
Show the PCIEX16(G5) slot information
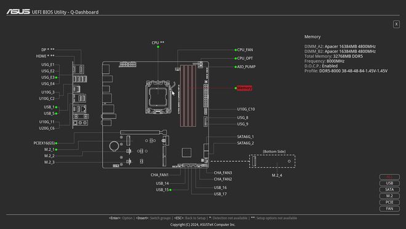click(44, 143)
